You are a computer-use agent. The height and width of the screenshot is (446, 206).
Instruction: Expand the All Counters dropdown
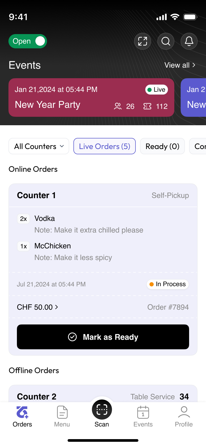click(39, 146)
